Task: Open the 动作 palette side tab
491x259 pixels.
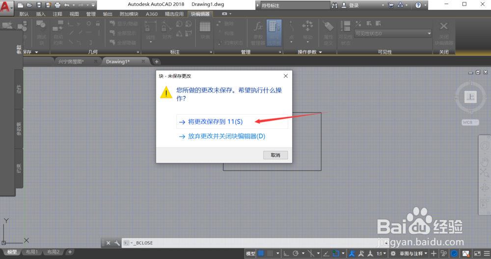Action: pyautogui.click(x=19, y=90)
